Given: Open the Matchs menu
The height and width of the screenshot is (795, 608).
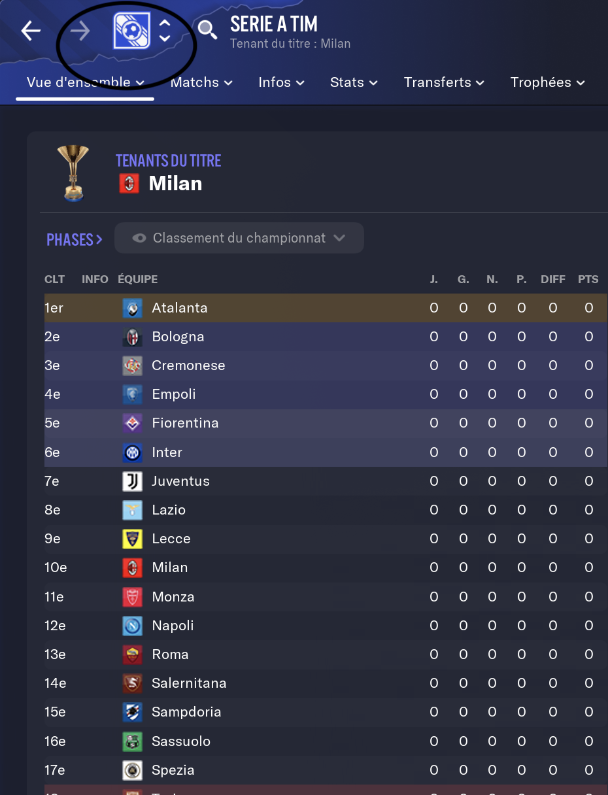Looking at the screenshot, I should (201, 82).
